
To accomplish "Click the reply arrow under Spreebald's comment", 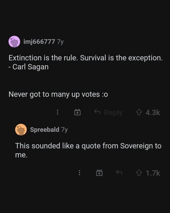I will [119, 173].
